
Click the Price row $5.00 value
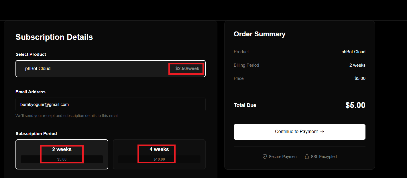coord(360,78)
